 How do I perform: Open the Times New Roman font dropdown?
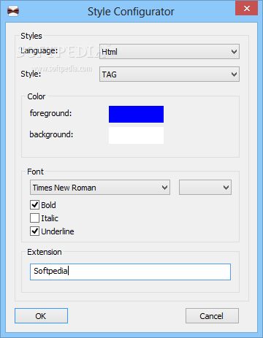tap(100, 188)
